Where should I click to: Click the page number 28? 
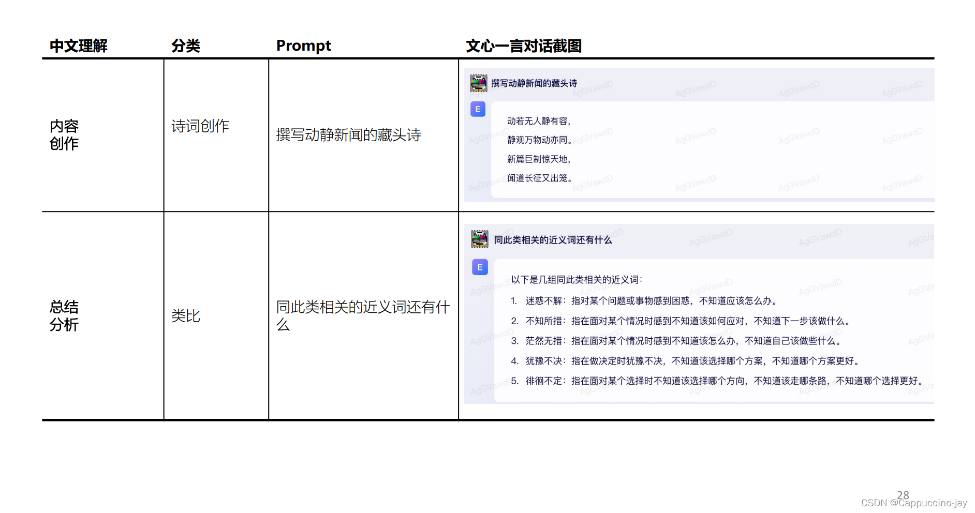903,495
